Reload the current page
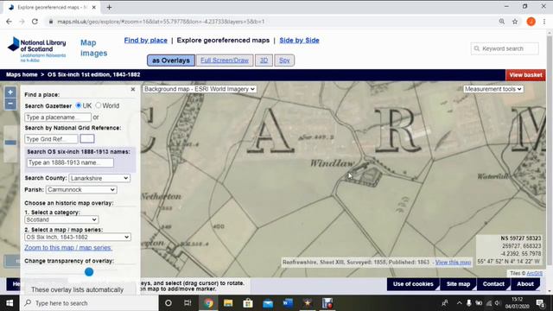This screenshot has width=553, height=311. click(35, 22)
